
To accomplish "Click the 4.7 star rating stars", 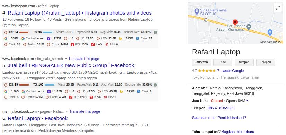I will 207,71.
